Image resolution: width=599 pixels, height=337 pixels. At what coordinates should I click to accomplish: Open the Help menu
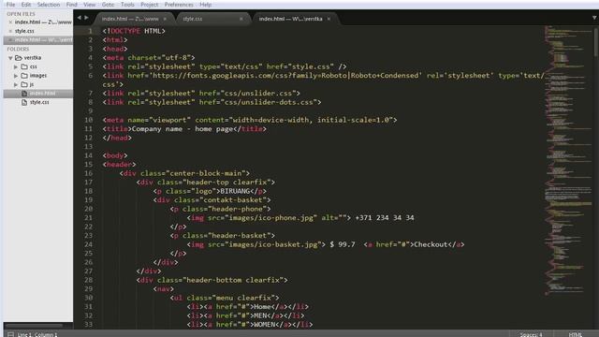click(x=206, y=5)
